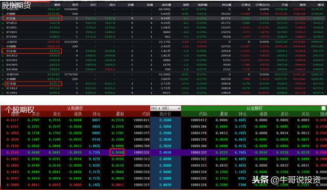Select the IF主连 futures row
The image size is (327, 190).
click(x=163, y=18)
